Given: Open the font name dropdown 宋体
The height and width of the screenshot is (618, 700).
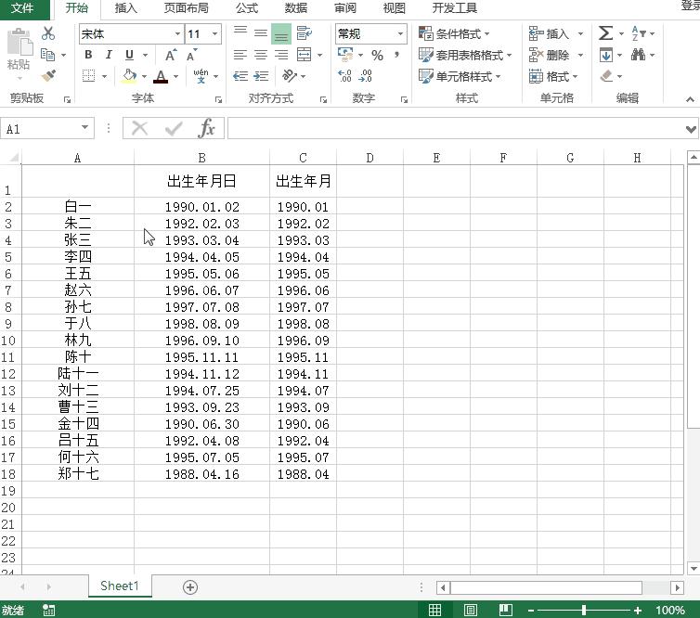Looking at the screenshot, I should pyautogui.click(x=177, y=34).
